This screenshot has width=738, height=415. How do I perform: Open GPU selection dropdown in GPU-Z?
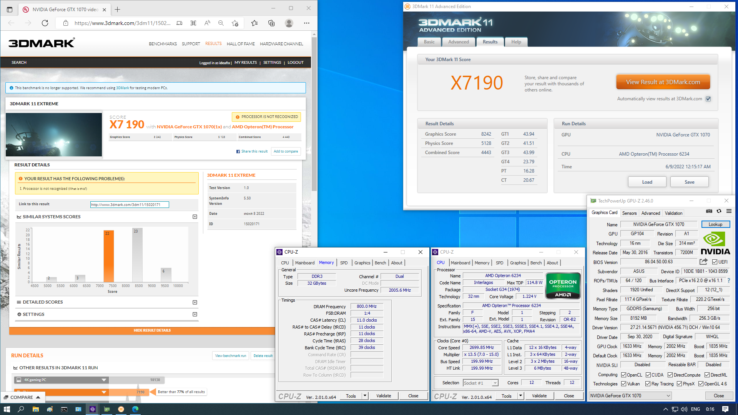point(630,396)
